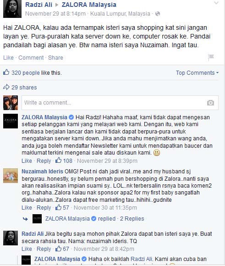The image size is (225, 266).
Task: Click the thumbs-up icon showing 67 likes
Action: [x=59, y=249]
